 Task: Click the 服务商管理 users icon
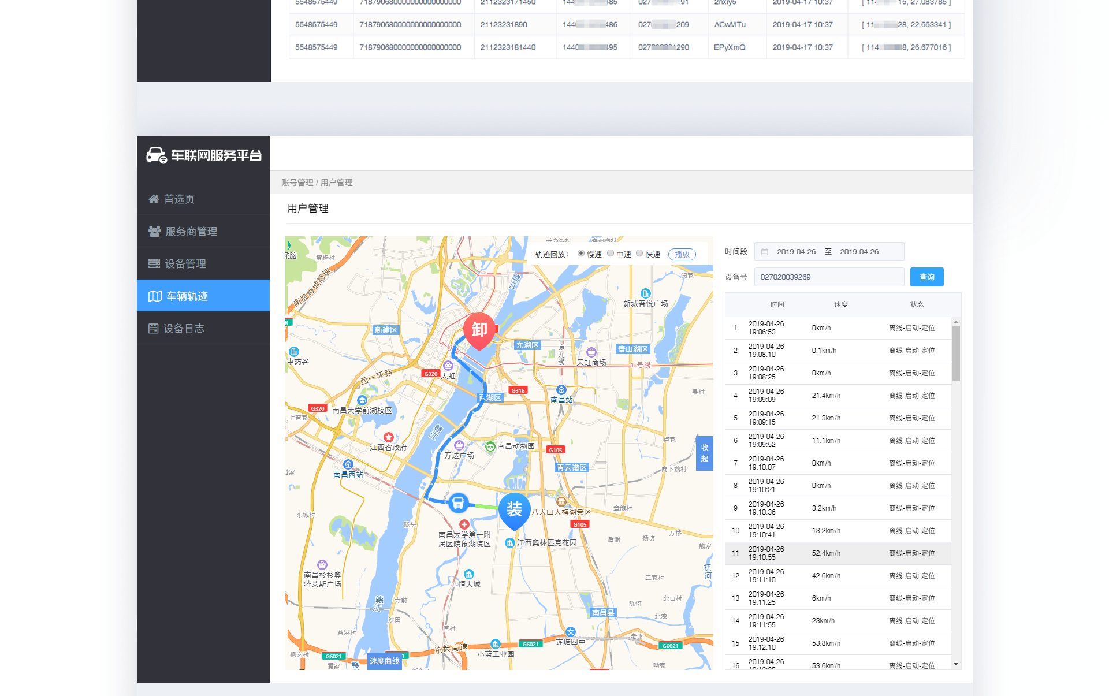click(x=154, y=232)
